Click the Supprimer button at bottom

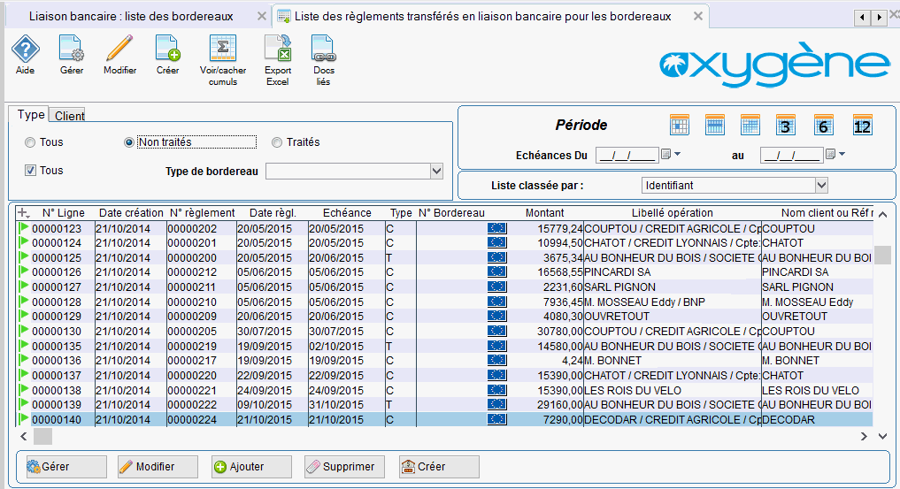click(x=345, y=467)
